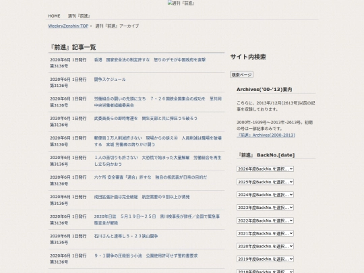Open the 『前進』Archives(2000-2013) link
Image resolution: width=364 pixels, height=273 pixels.
[x=266, y=135]
